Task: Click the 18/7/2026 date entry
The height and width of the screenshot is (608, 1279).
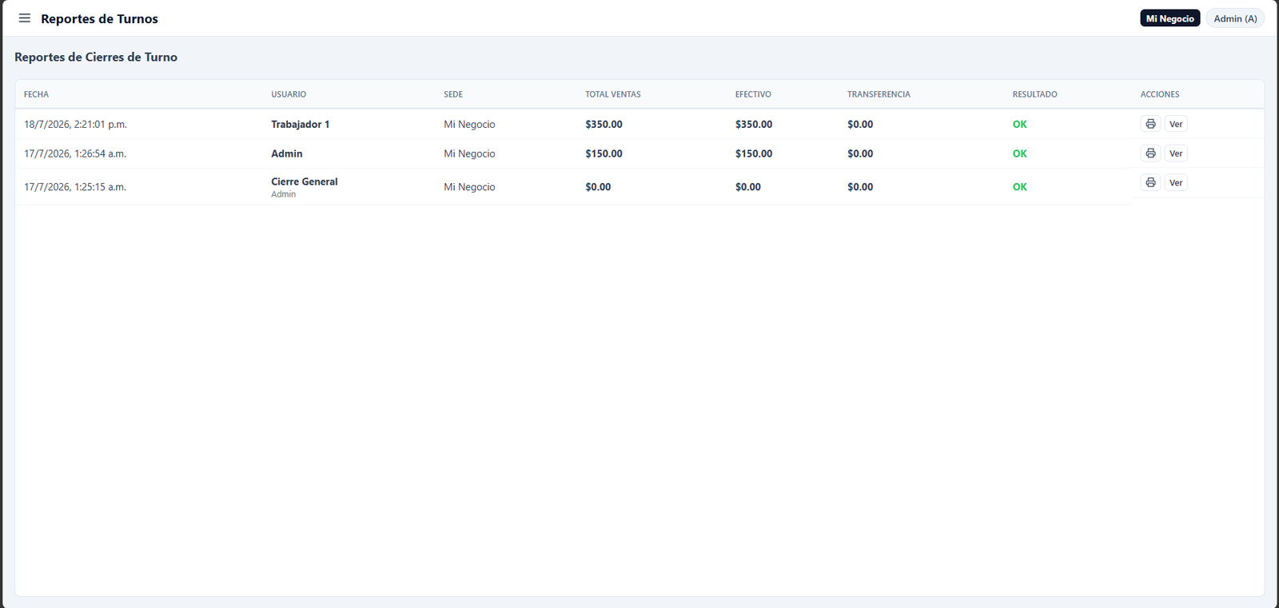Action: pyautogui.click(x=75, y=125)
